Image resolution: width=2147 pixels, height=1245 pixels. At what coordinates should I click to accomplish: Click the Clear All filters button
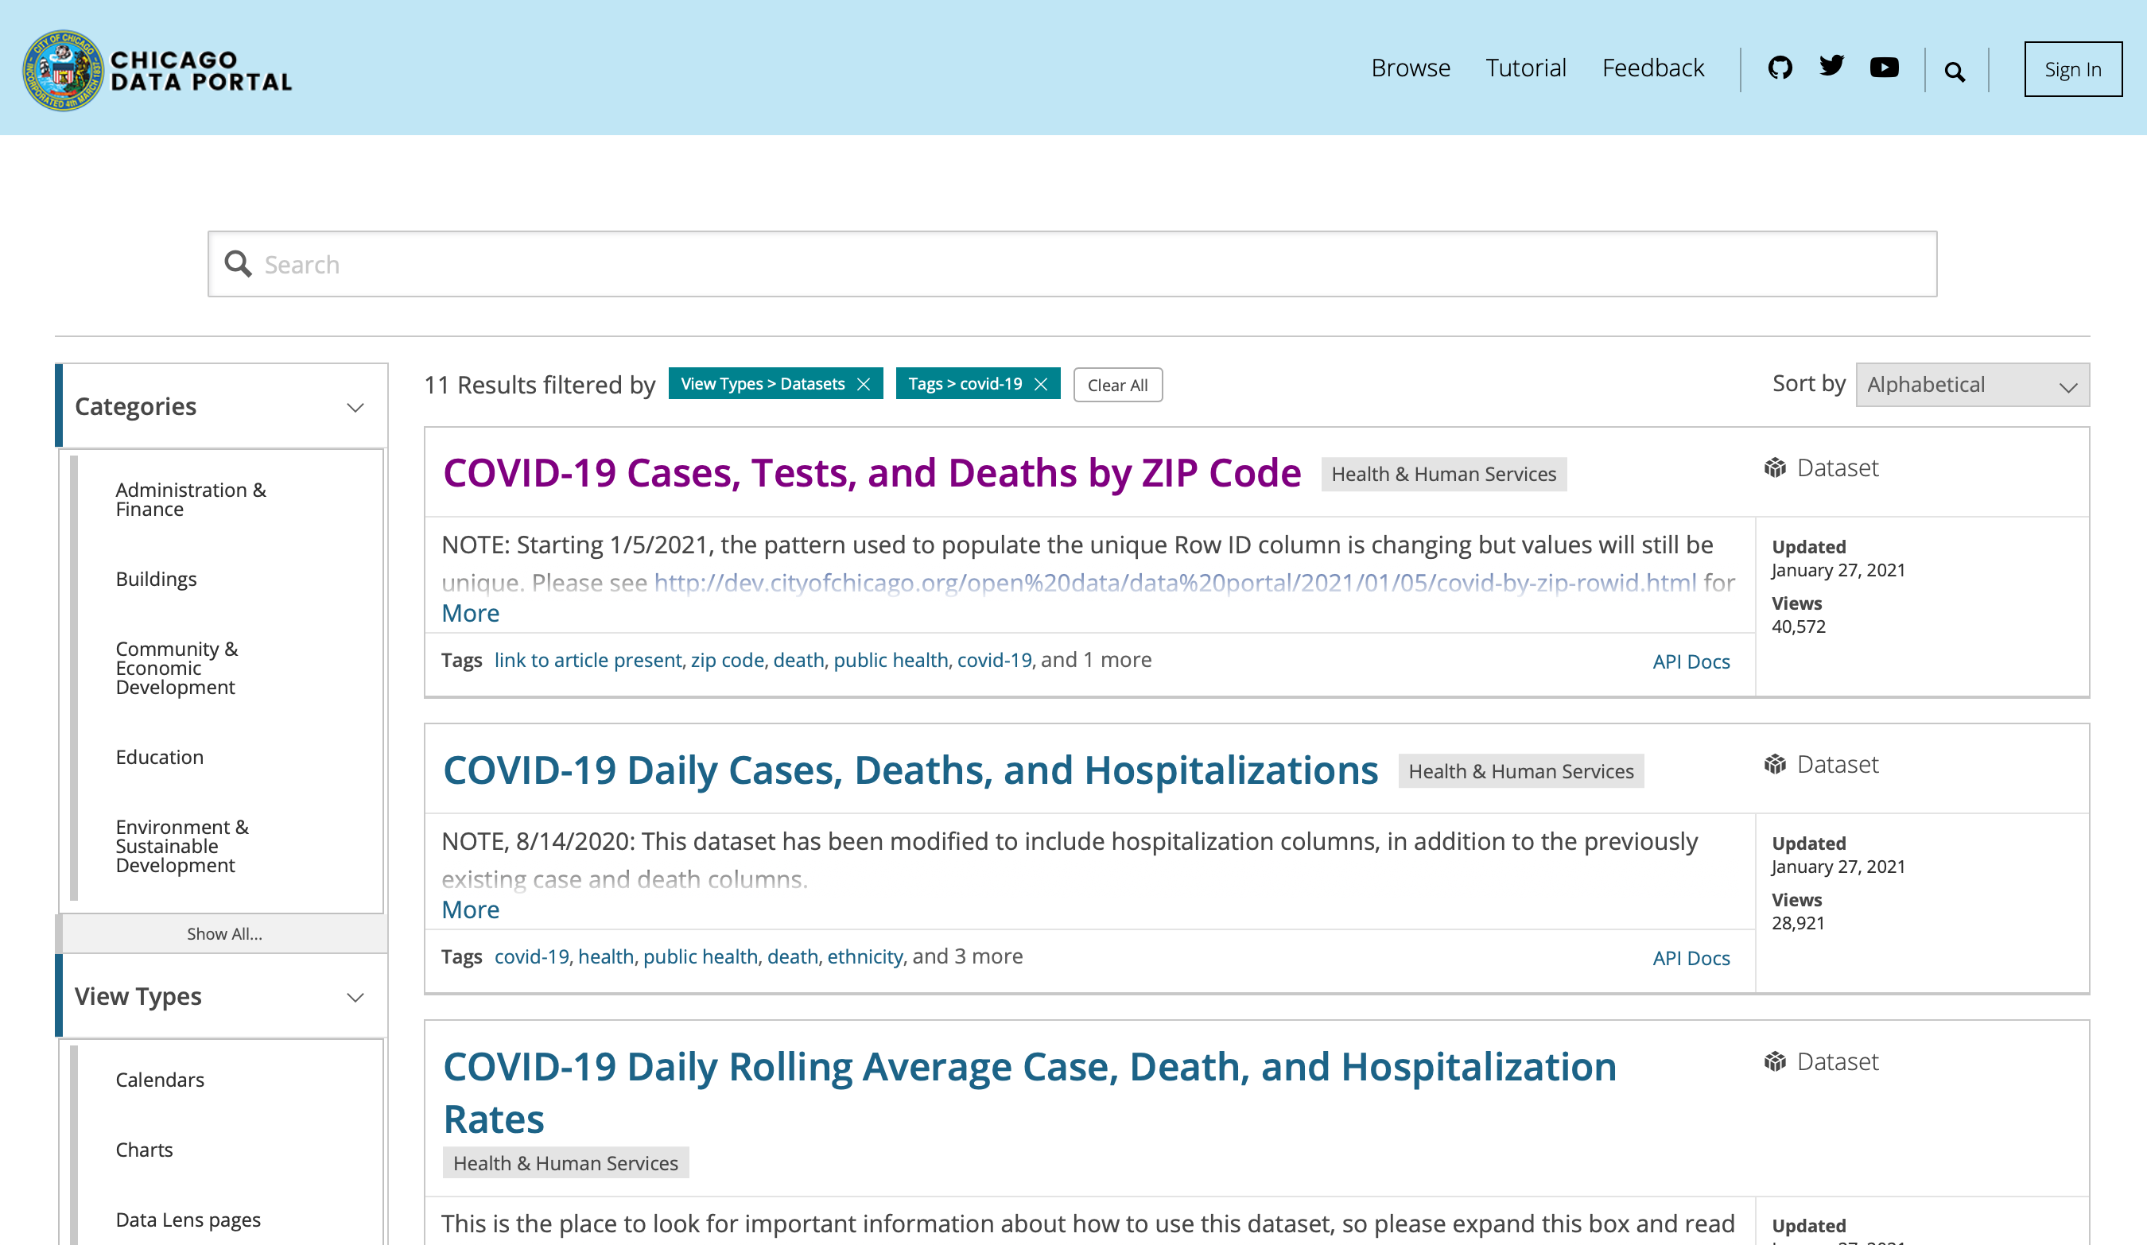click(x=1118, y=385)
